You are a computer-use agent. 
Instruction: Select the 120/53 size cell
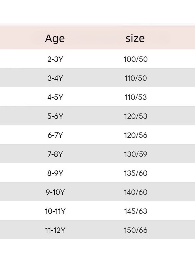135,116
